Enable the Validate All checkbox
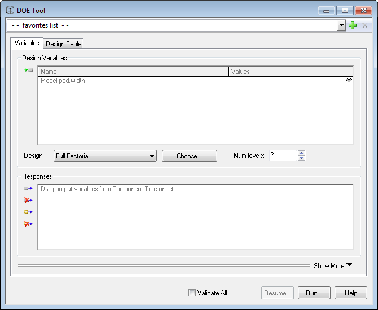Screen dimensions: 378x310 coord(192,293)
